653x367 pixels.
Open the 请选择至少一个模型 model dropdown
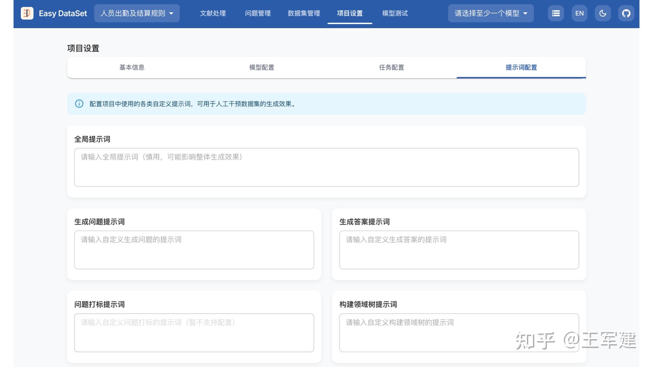tap(490, 13)
